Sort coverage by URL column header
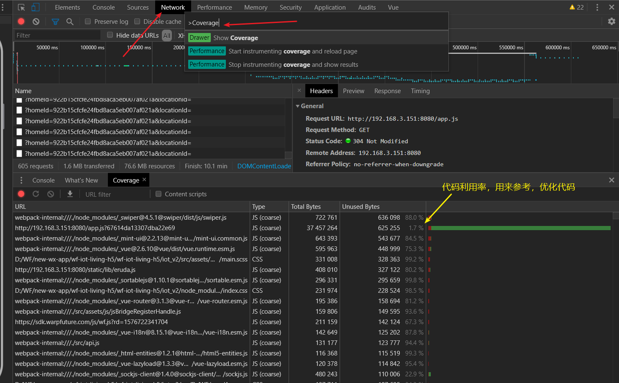The width and height of the screenshot is (619, 383). (131, 207)
